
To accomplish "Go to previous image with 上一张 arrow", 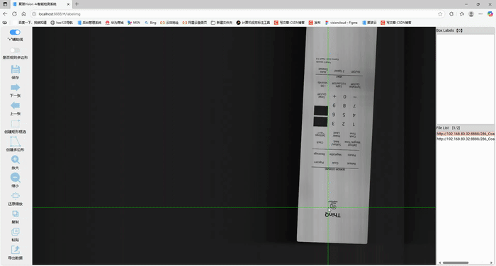I will (15, 105).
